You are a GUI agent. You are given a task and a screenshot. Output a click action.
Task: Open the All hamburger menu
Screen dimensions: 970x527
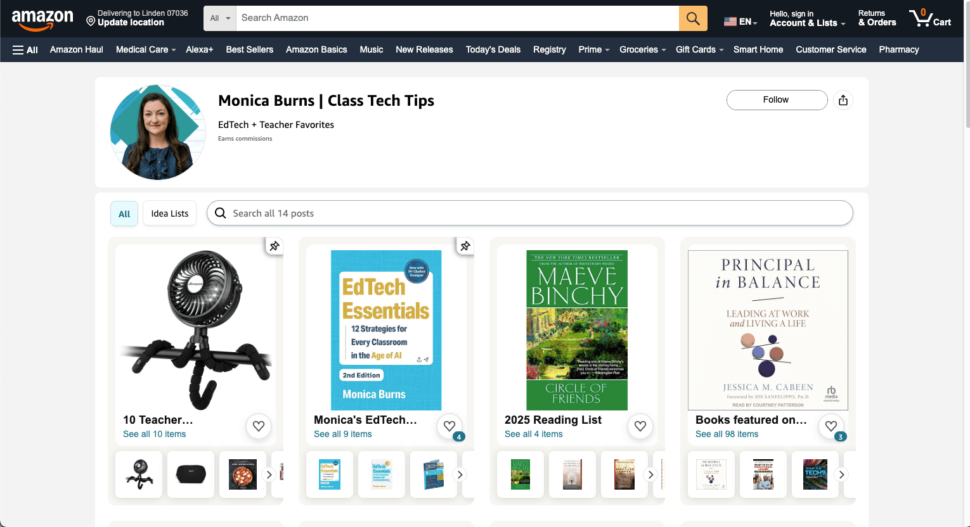tap(25, 49)
